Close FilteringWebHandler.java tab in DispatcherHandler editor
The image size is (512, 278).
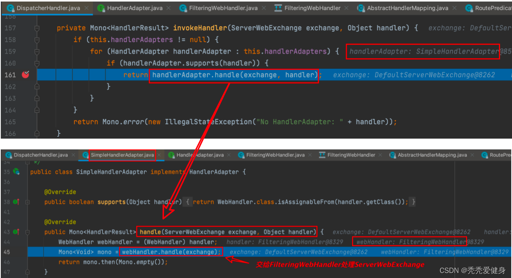(264, 8)
